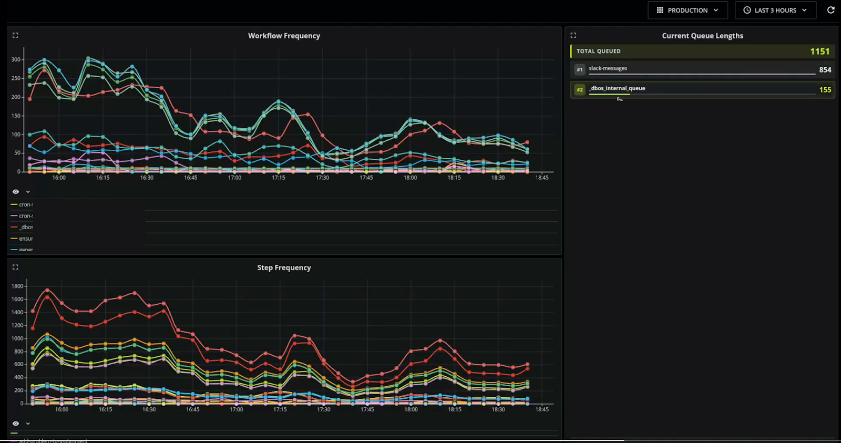Click the #1 rank badge for slack-messages
This screenshot has height=443, width=841.
[x=580, y=69]
